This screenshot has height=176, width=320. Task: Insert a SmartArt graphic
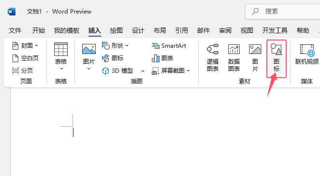[169, 46]
